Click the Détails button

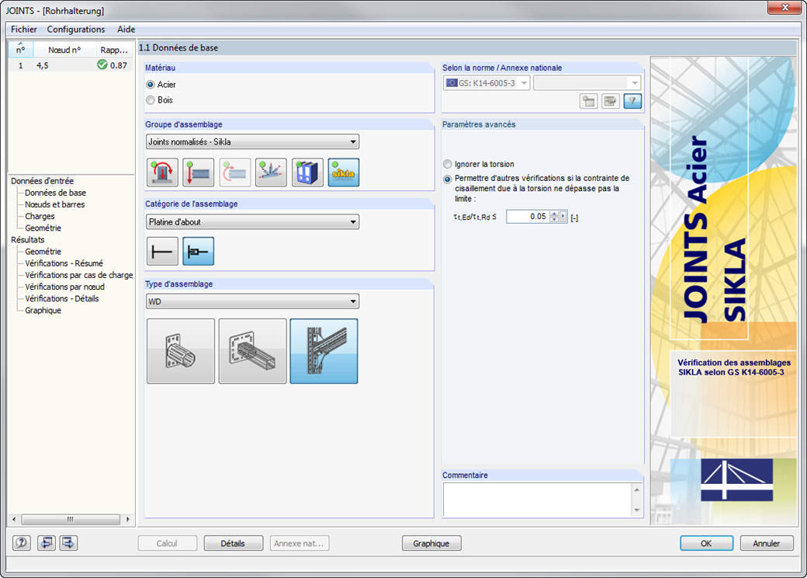233,544
